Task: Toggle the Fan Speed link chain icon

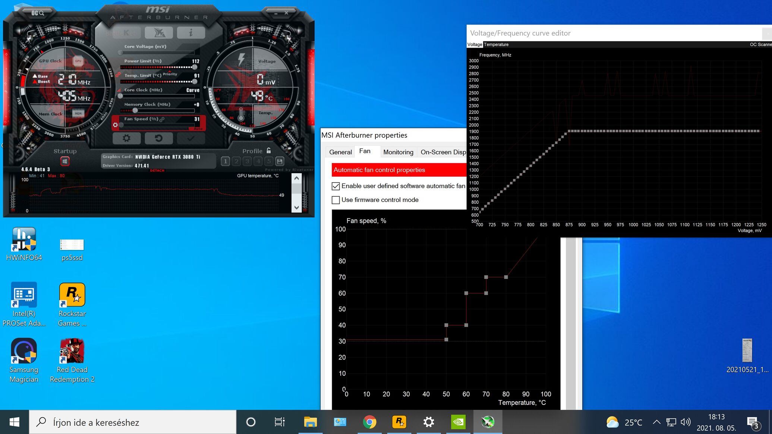Action: tap(162, 119)
